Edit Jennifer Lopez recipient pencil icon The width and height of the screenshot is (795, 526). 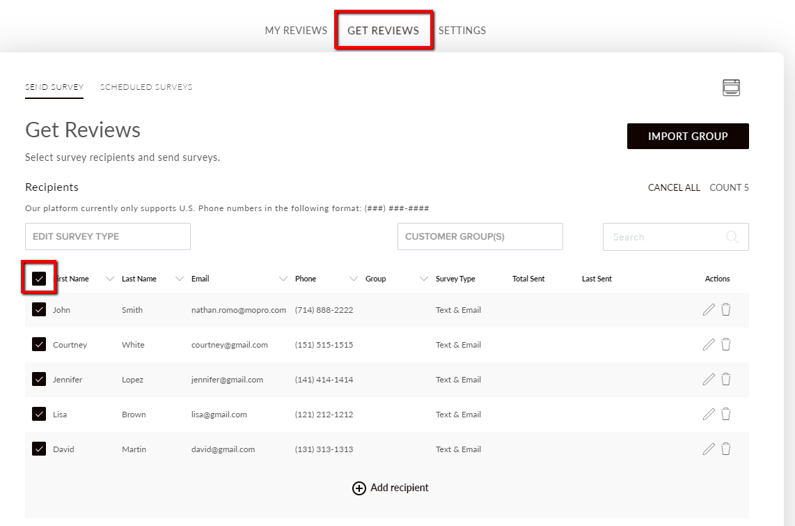coord(709,380)
